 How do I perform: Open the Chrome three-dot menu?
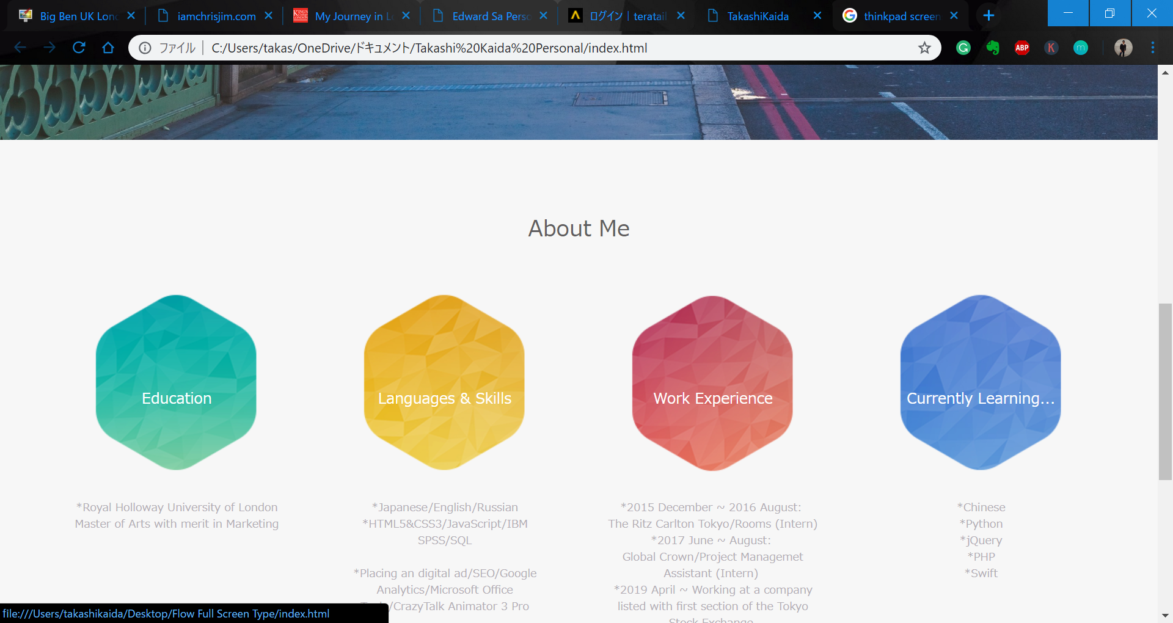(1153, 48)
